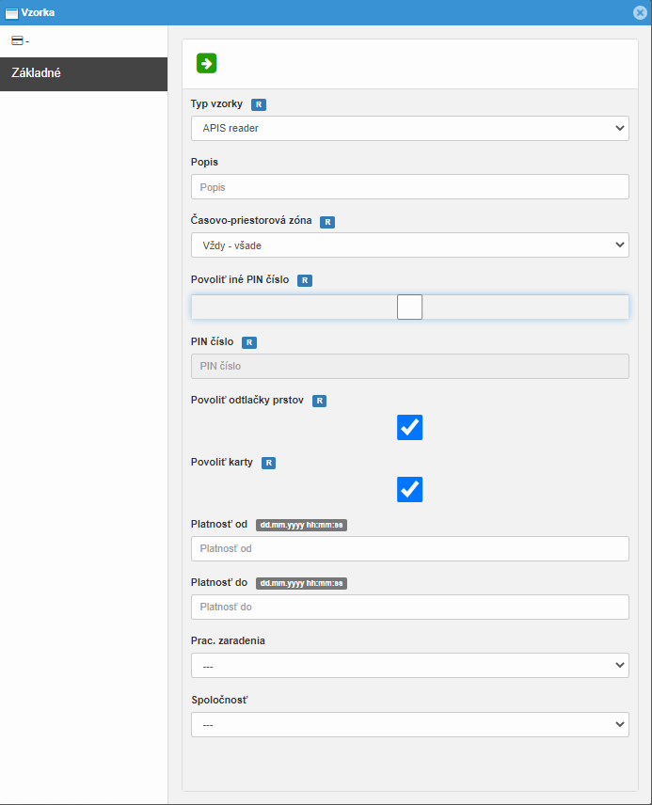Open the Časovo-priestorová zóna dropdown
Image resolution: width=652 pixels, height=805 pixels.
pos(410,245)
